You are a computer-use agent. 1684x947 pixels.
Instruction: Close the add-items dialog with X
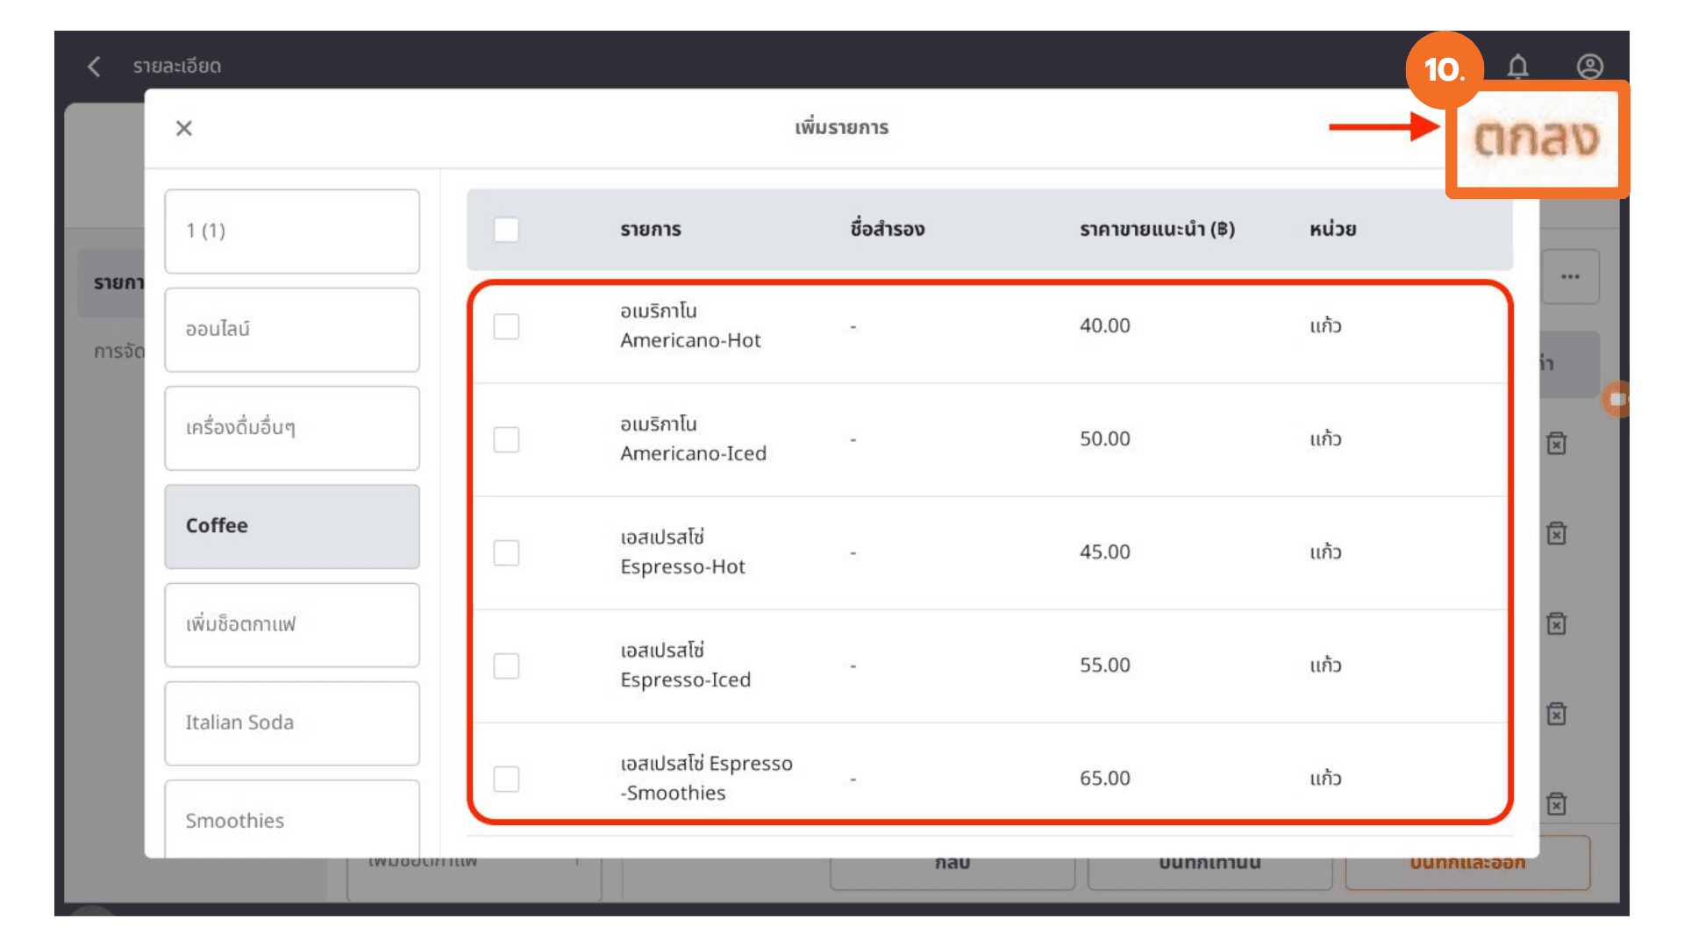[184, 129]
